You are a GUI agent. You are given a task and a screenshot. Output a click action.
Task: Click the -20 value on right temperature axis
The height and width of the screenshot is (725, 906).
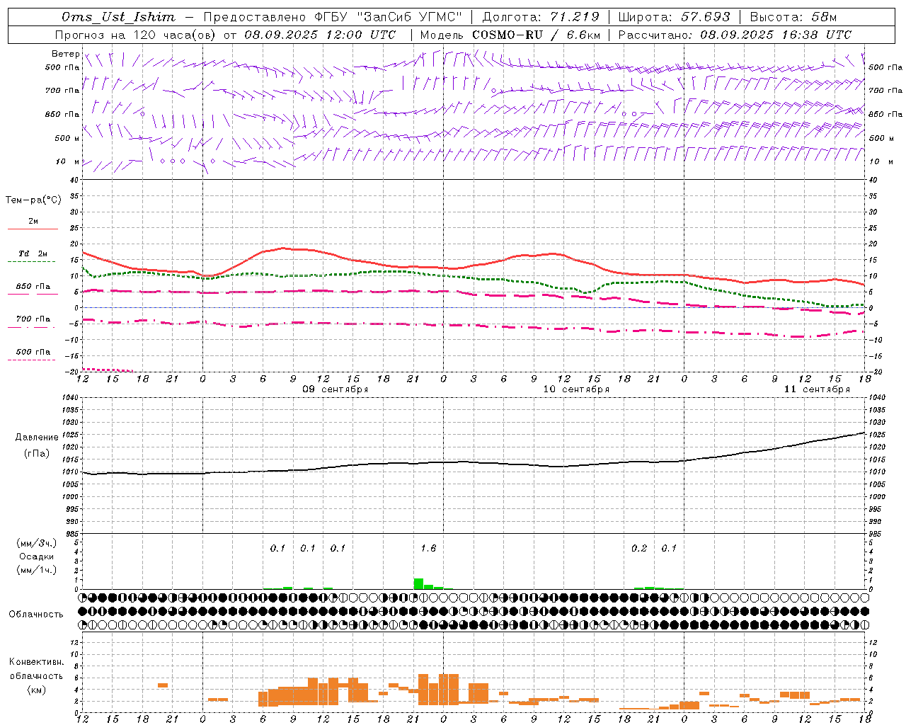876,372
